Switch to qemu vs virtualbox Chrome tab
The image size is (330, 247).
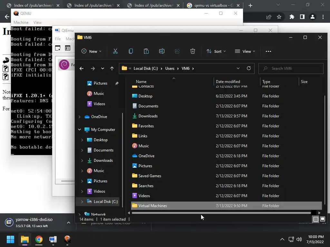click(x=214, y=5)
